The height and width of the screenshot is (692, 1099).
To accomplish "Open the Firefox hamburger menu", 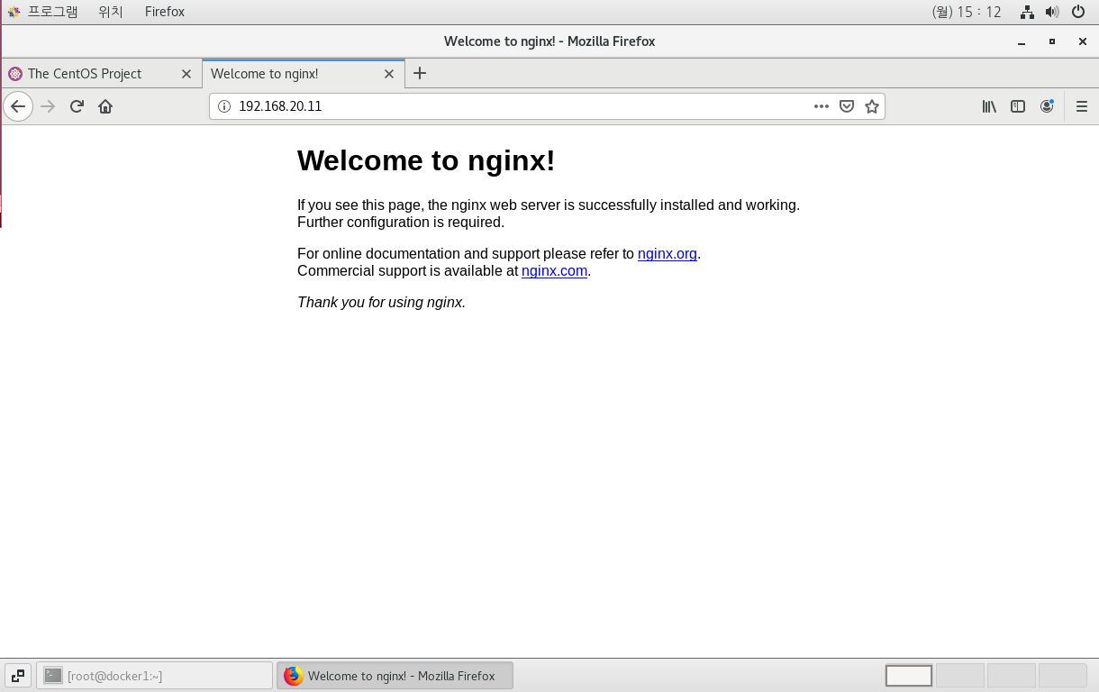I will (x=1082, y=106).
